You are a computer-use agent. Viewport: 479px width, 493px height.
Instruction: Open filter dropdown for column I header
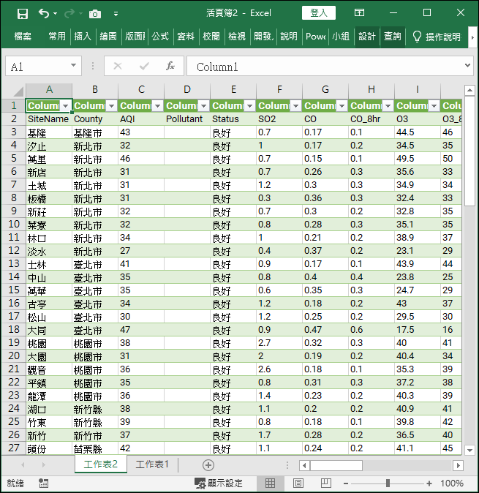tap(434, 106)
